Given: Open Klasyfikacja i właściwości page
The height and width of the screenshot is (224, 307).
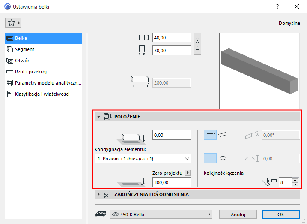Looking at the screenshot, I should (x=43, y=94).
